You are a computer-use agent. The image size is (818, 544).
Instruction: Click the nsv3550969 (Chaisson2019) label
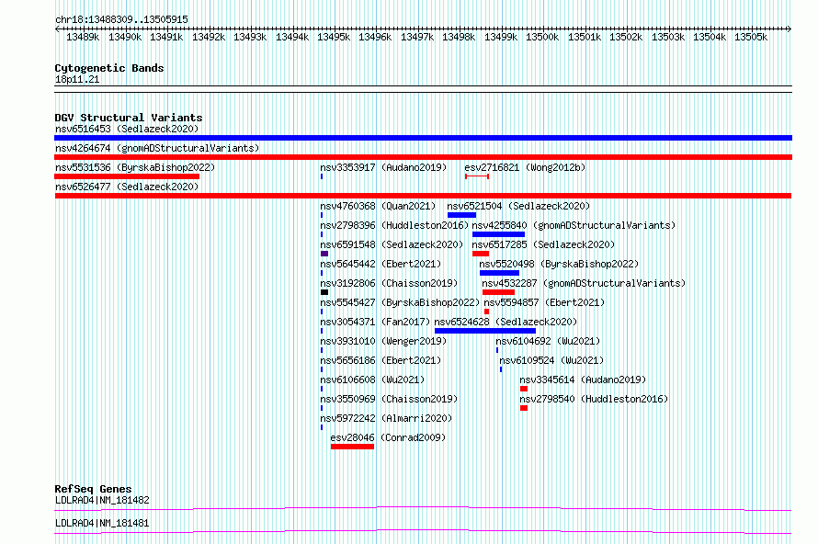tap(389, 399)
